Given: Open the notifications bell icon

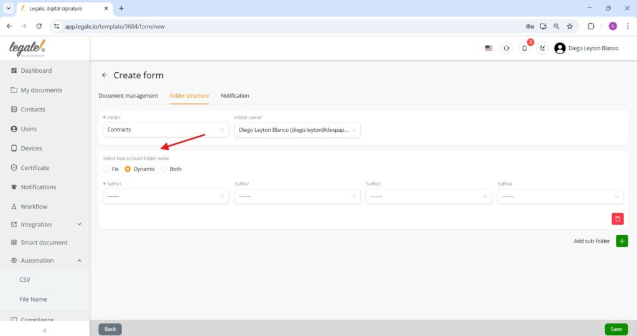Looking at the screenshot, I should [x=524, y=48].
